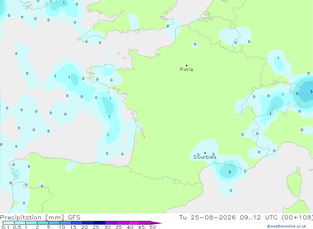313x229 pixels.
Task: Pick the 45–50 mm legend swatch
Action: coord(145,223)
